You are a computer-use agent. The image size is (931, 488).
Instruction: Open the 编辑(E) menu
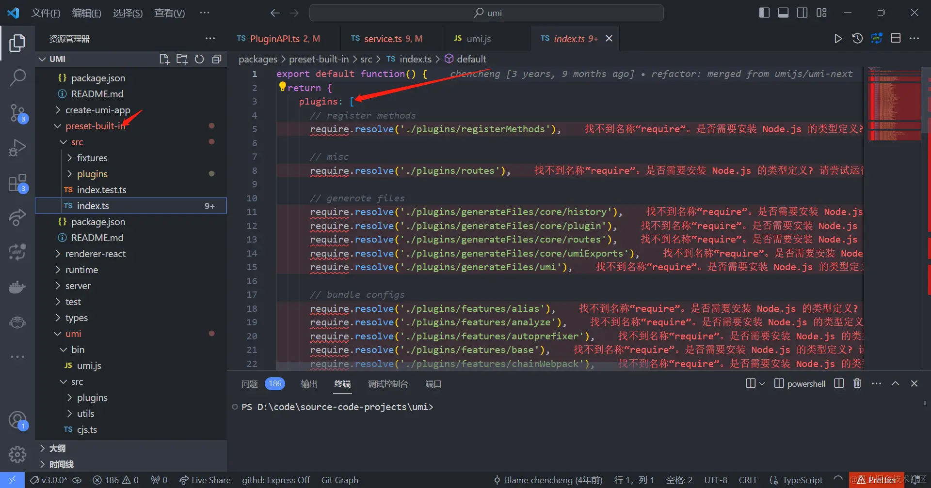pos(87,13)
